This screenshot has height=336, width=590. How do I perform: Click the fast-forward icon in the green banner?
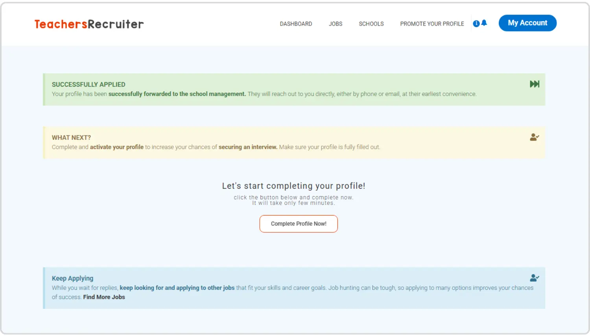pyautogui.click(x=534, y=84)
